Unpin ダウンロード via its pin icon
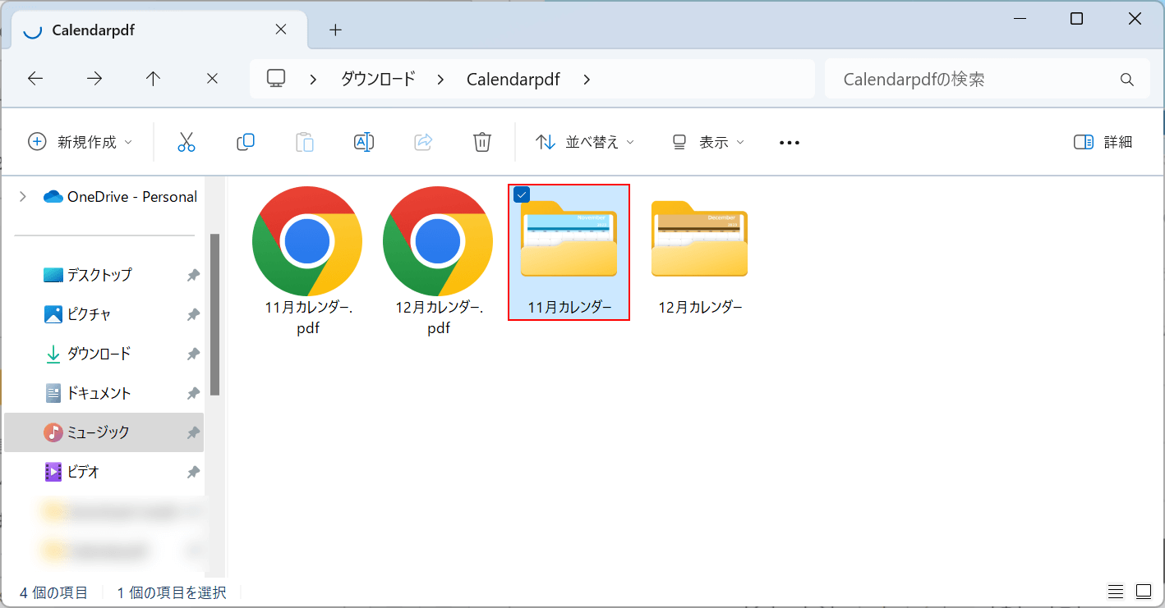Viewport: 1165px width, 608px height. 193,354
